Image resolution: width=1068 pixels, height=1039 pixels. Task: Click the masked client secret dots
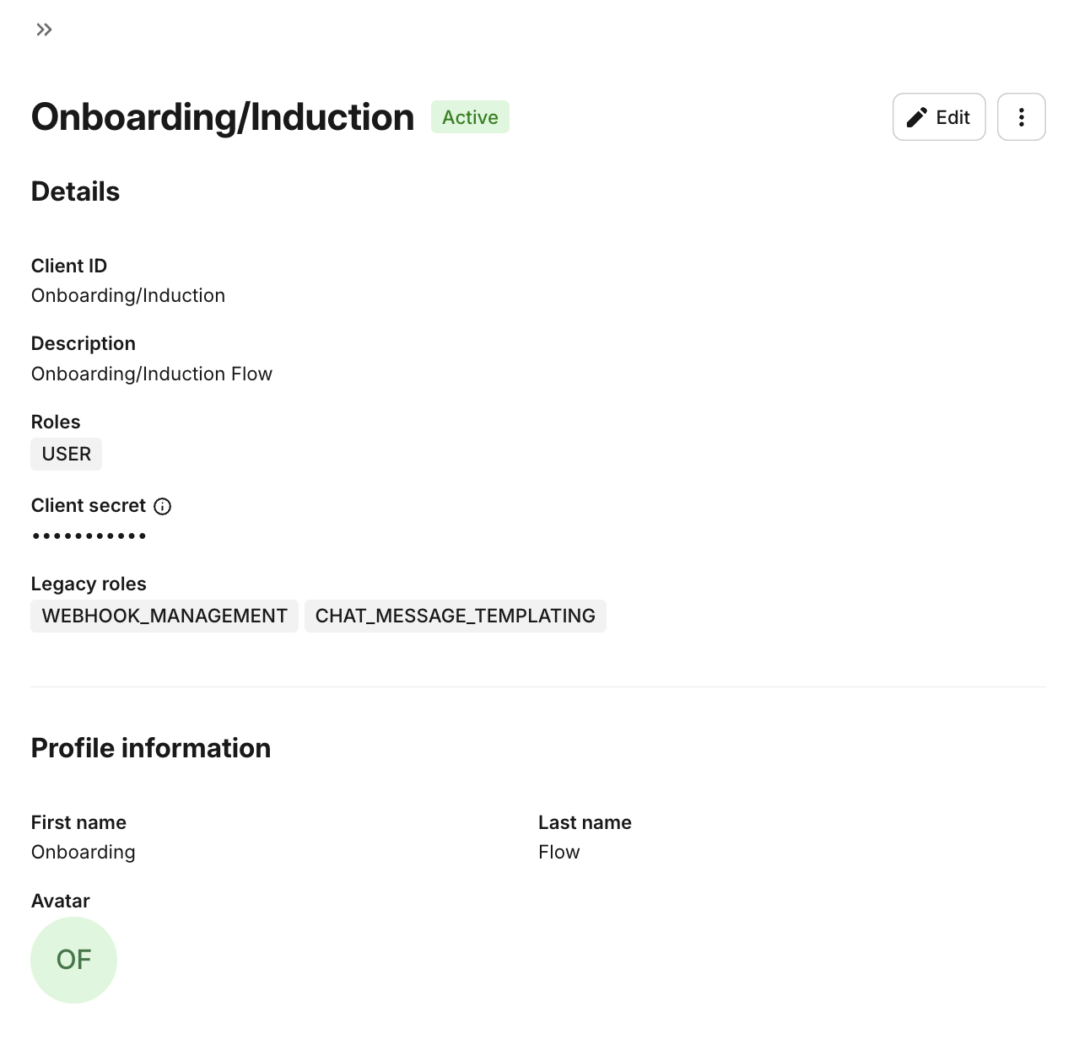tap(89, 536)
